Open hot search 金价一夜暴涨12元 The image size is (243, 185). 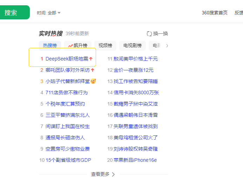pyautogui.click(x=134, y=70)
